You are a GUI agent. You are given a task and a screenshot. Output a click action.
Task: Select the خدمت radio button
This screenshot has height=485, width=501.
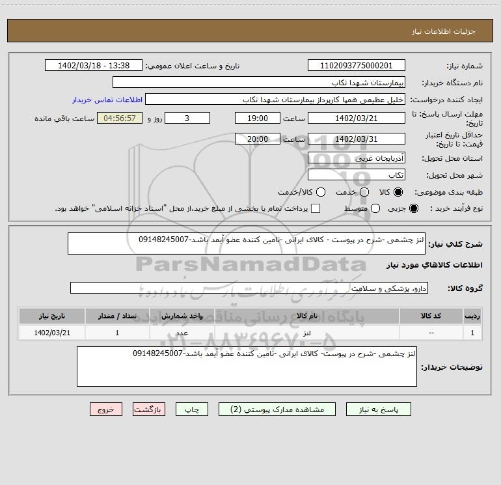[364, 192]
